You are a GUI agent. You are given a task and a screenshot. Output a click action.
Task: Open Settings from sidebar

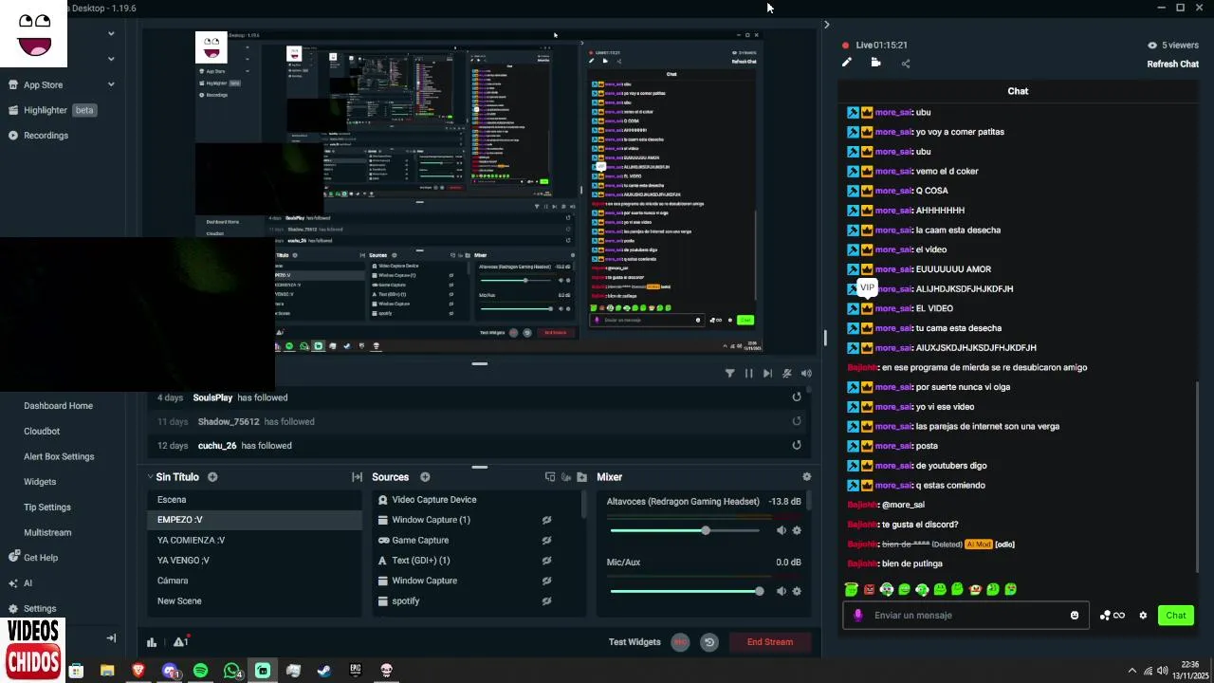[32, 609]
